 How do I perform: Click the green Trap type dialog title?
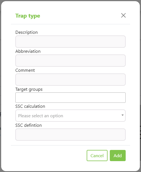pos(28,16)
